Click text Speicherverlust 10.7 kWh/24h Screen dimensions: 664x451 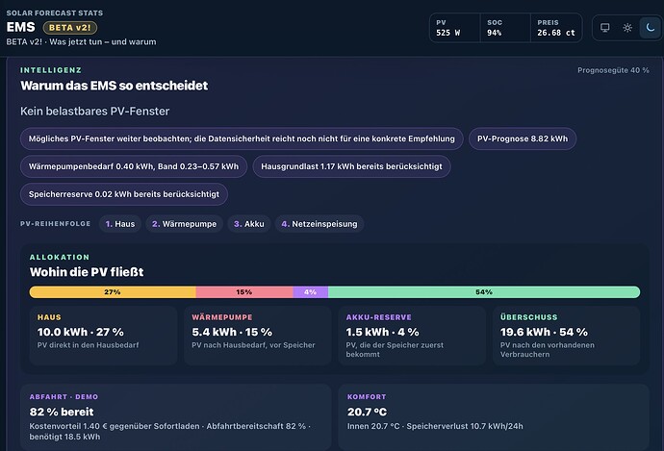pyautogui.click(x=465, y=426)
